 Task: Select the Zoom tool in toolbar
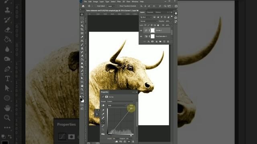[x=82, y=90]
